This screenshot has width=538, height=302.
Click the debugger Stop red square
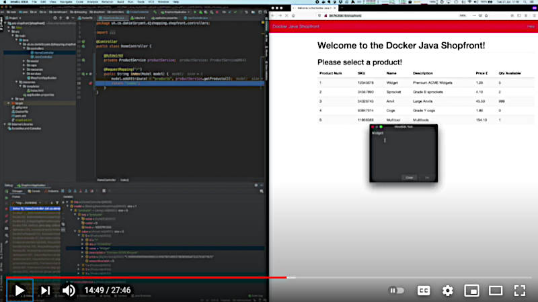point(6,209)
